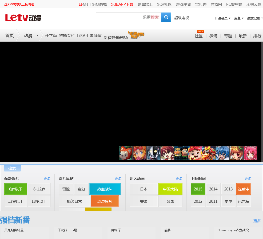Open the 排行 nav link

[x=257, y=36]
